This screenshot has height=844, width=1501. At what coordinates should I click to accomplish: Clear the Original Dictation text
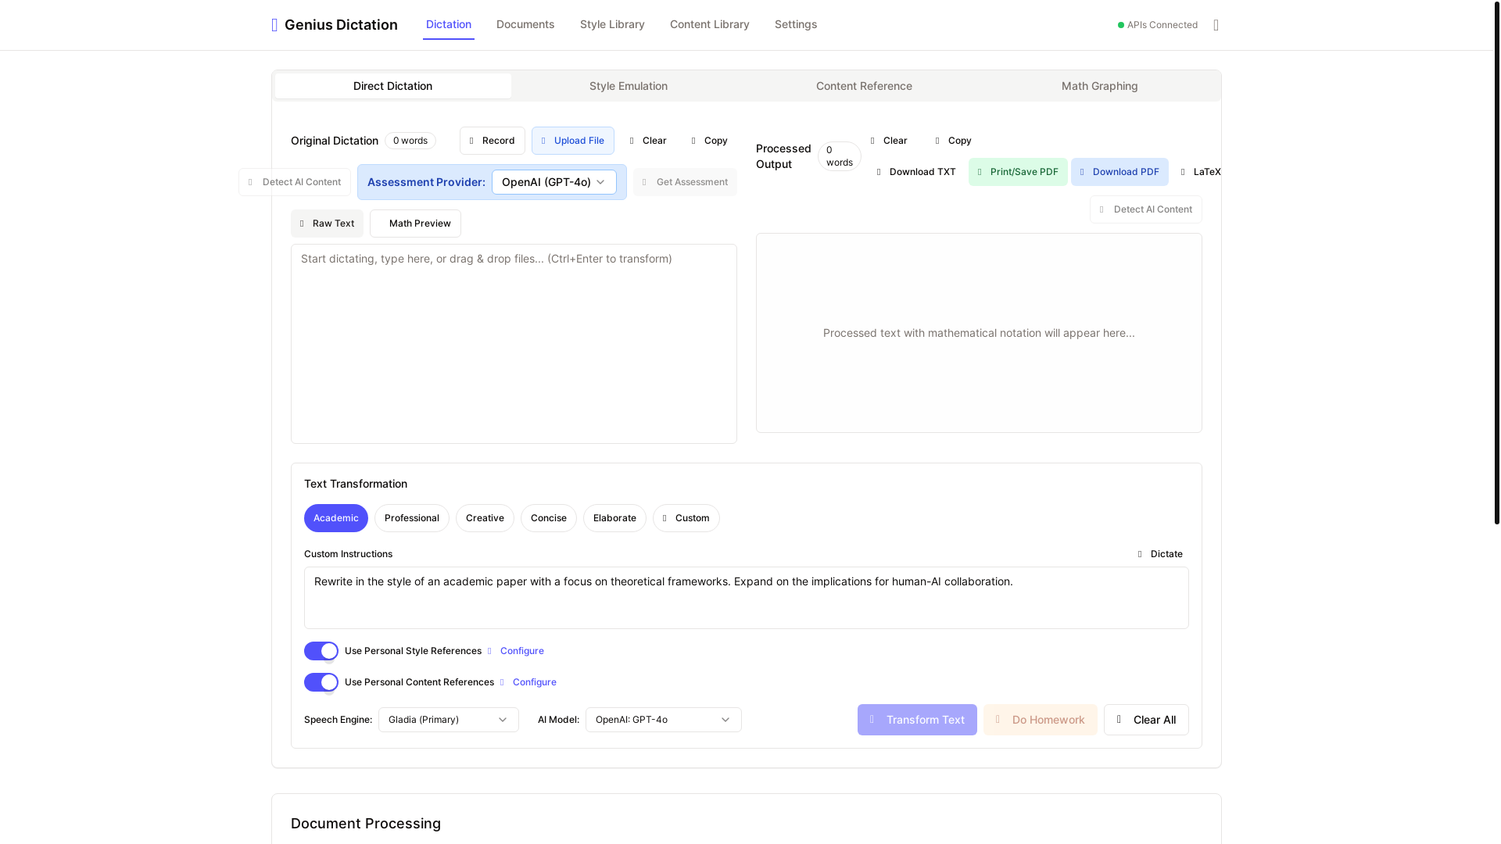(x=648, y=141)
